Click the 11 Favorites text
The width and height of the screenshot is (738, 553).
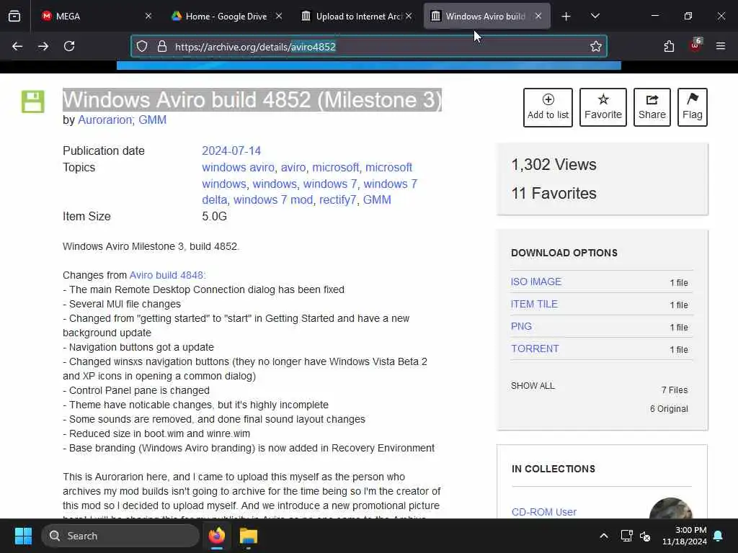[x=553, y=193]
